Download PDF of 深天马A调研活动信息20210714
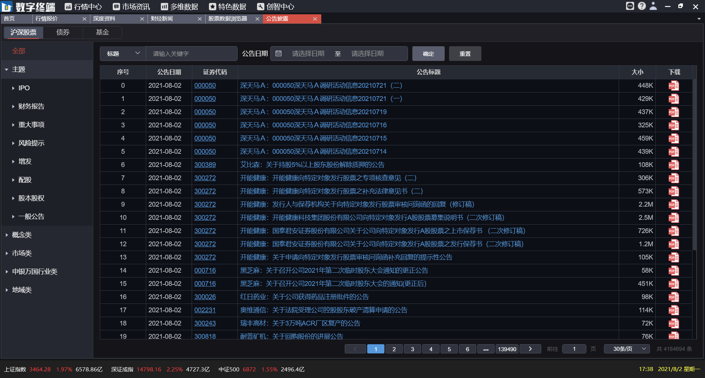The image size is (705, 378). 673,152
